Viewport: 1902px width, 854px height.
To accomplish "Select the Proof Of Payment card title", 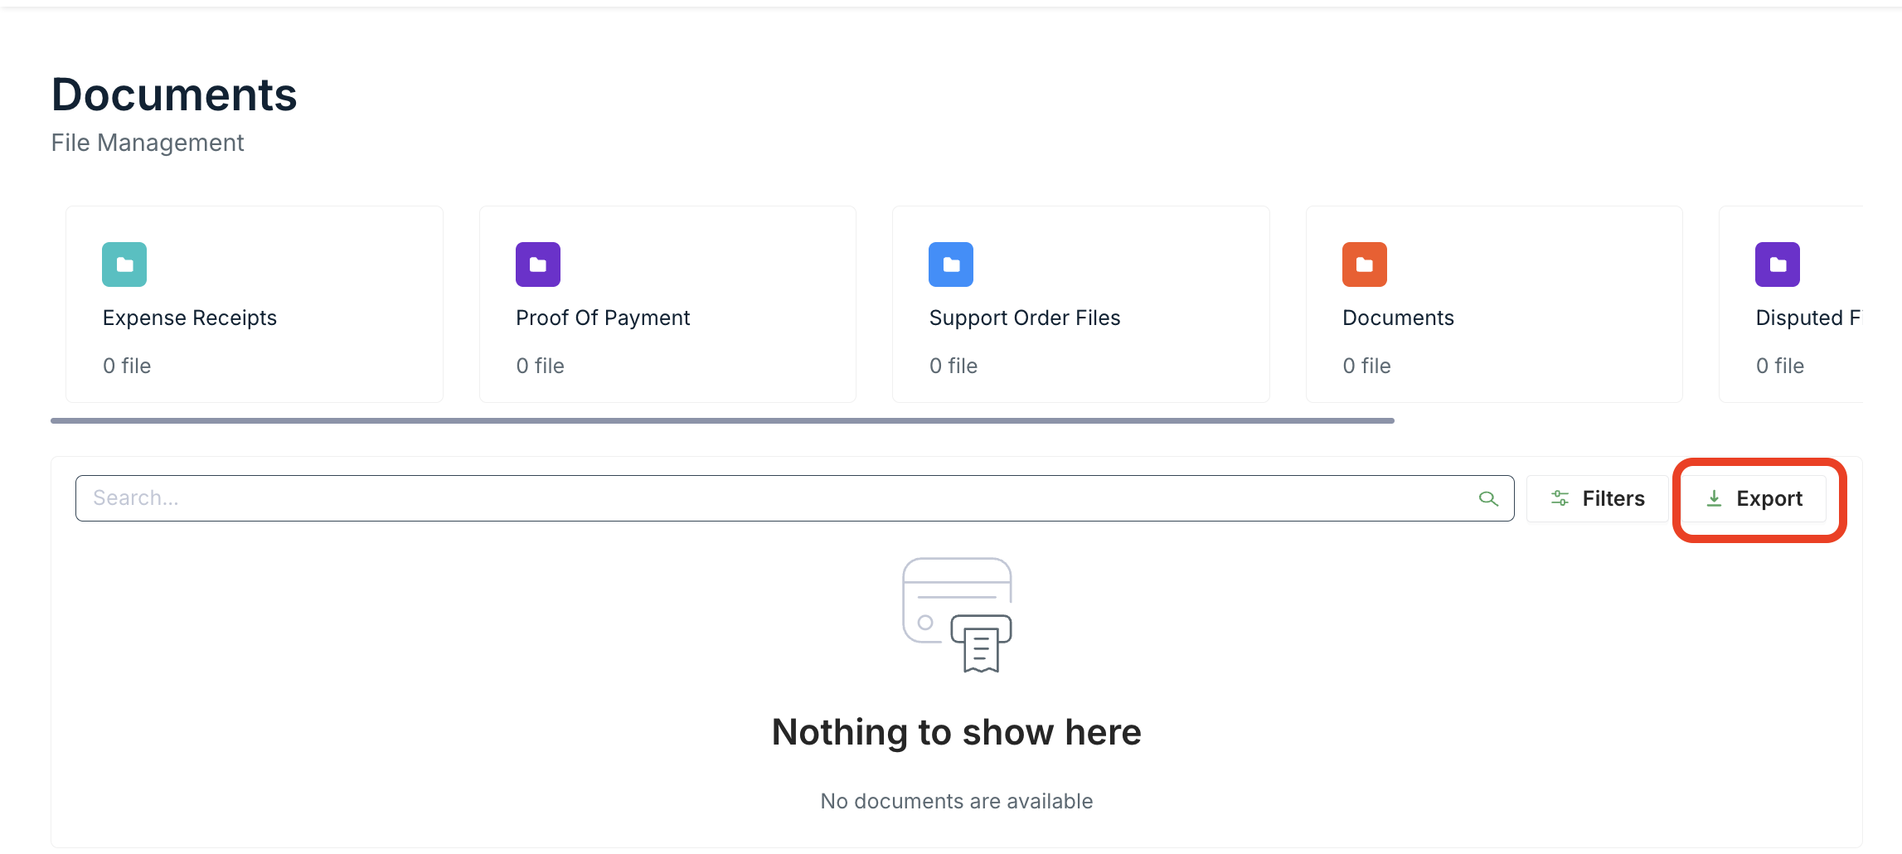I will click(602, 318).
